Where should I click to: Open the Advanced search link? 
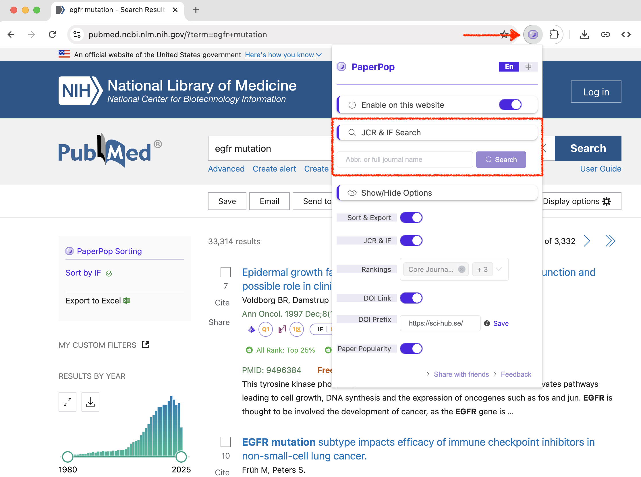[x=226, y=169]
